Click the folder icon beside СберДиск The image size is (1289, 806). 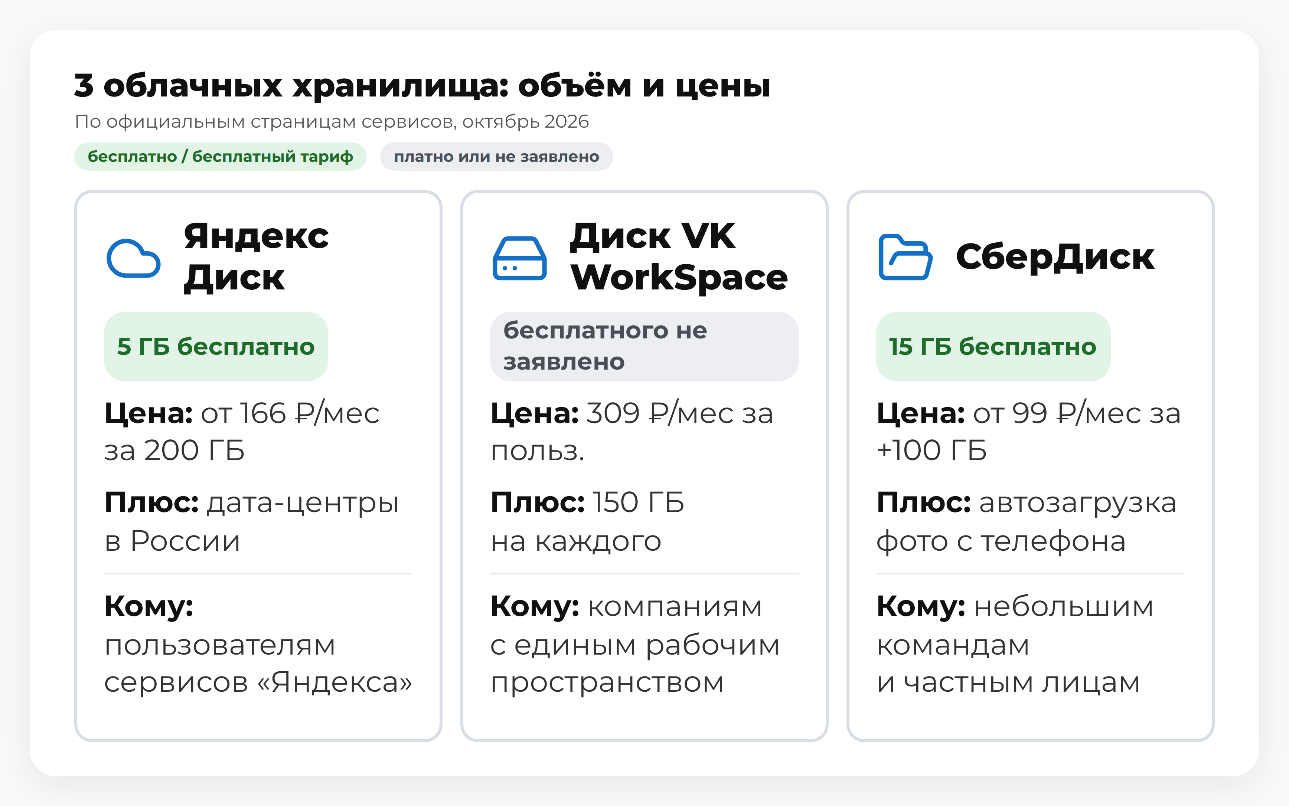pyautogui.click(x=905, y=257)
